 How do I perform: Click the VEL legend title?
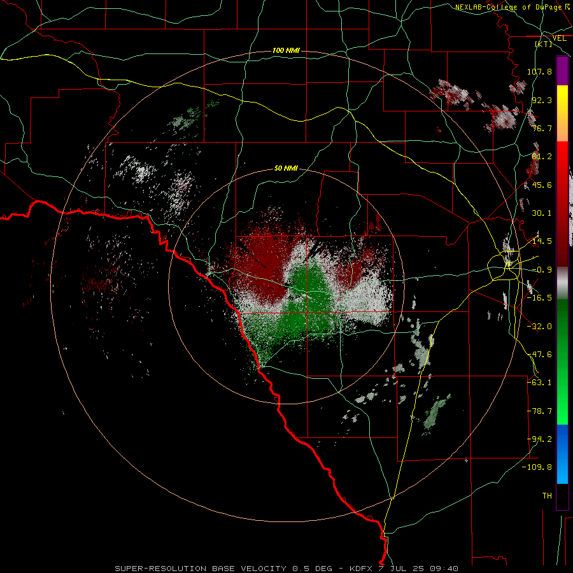(x=559, y=38)
